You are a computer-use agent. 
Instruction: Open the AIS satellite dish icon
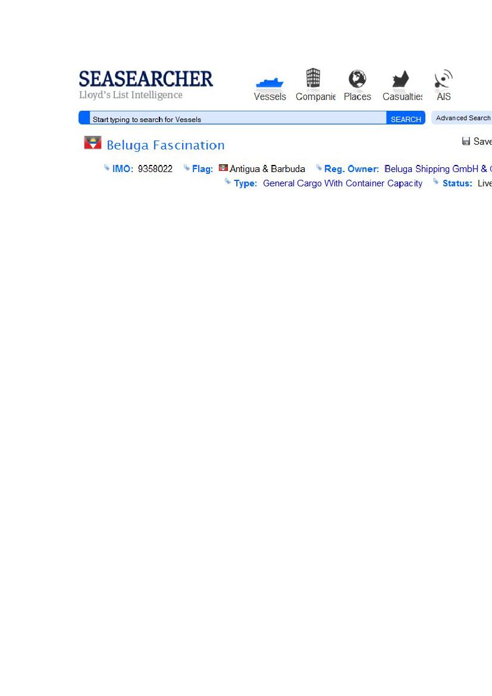(443, 79)
